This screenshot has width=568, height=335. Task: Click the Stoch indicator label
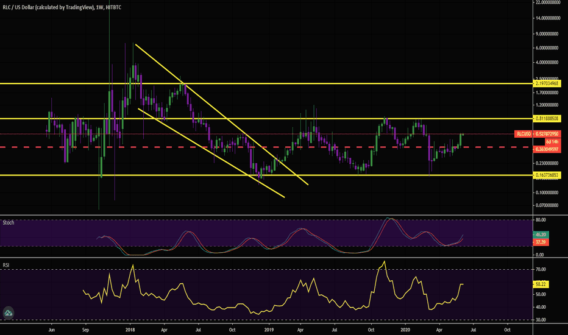click(9, 222)
